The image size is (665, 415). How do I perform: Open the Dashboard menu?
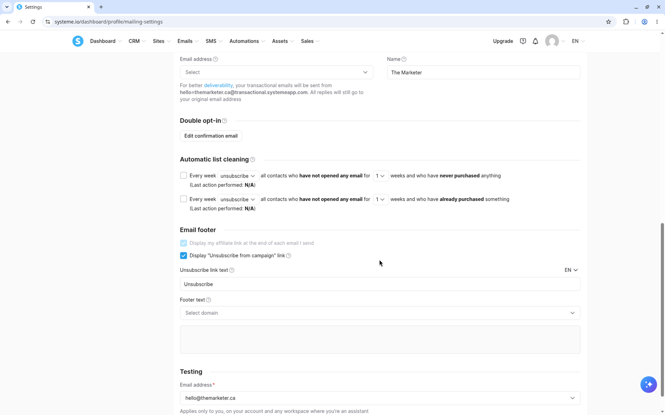(x=105, y=41)
